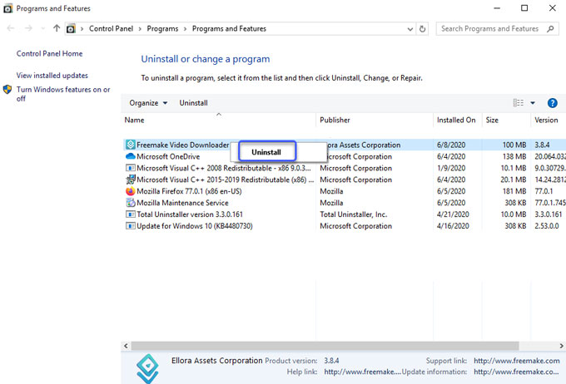Open the blue Help icon
The image size is (566, 384).
pos(553,103)
